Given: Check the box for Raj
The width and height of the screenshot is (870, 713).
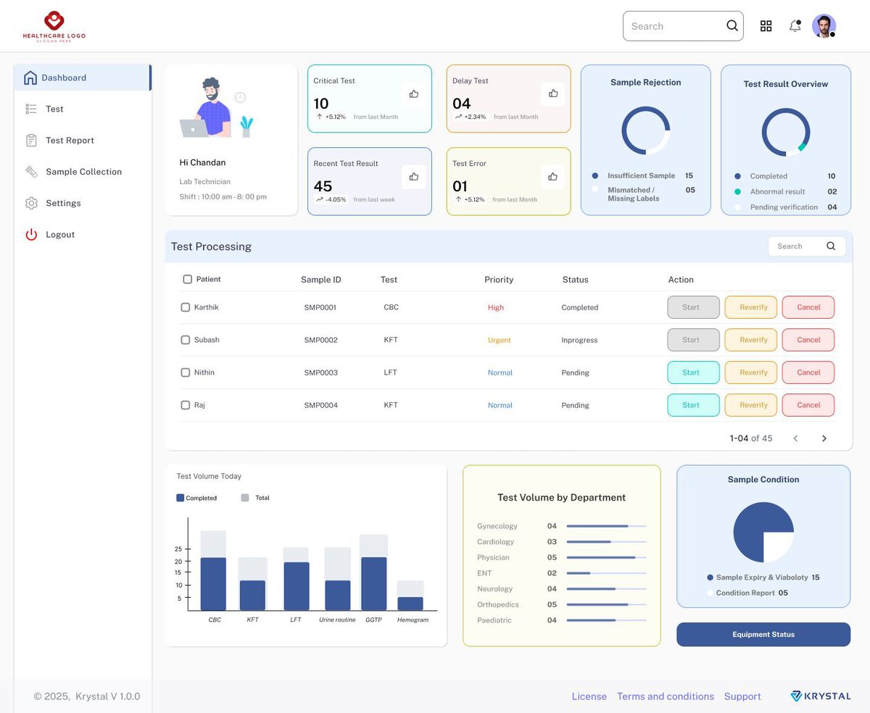Looking at the screenshot, I should tap(186, 405).
